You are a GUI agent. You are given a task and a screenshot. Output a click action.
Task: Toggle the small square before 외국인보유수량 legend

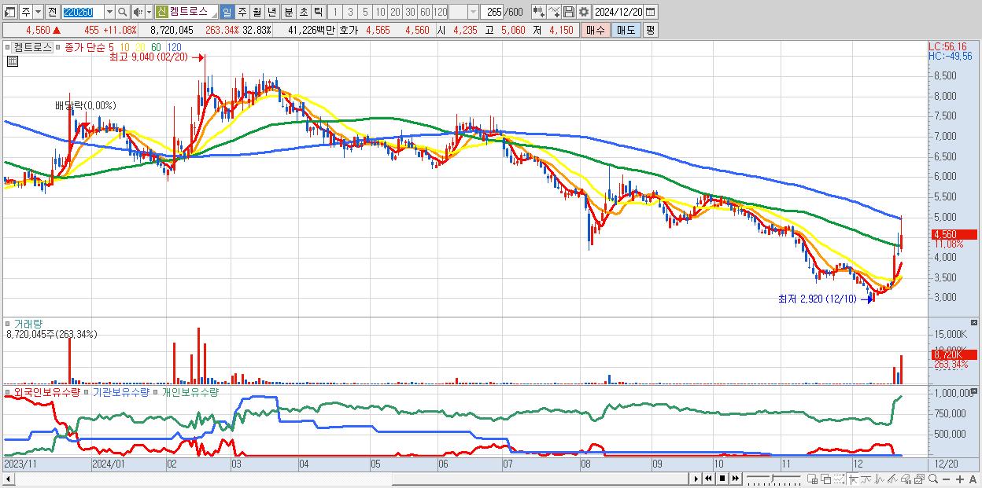9,391
